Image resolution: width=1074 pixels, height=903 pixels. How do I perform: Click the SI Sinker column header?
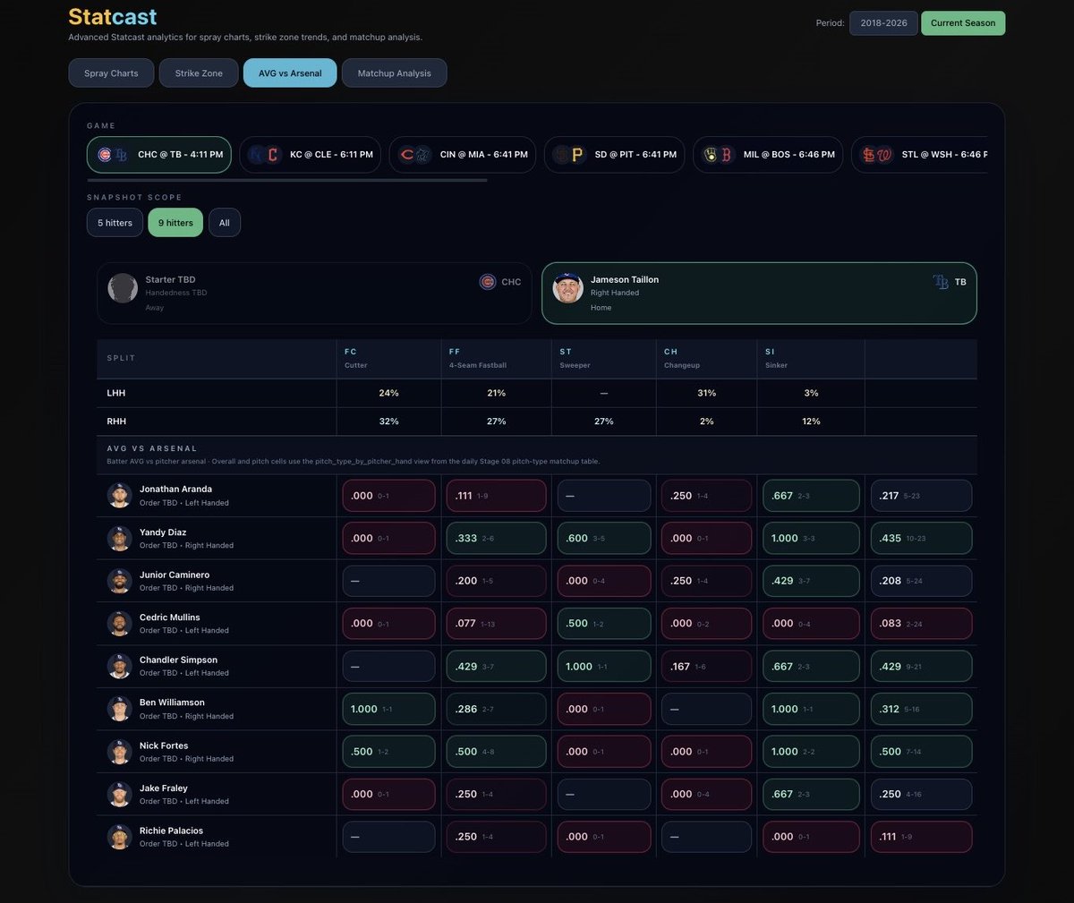(811, 358)
